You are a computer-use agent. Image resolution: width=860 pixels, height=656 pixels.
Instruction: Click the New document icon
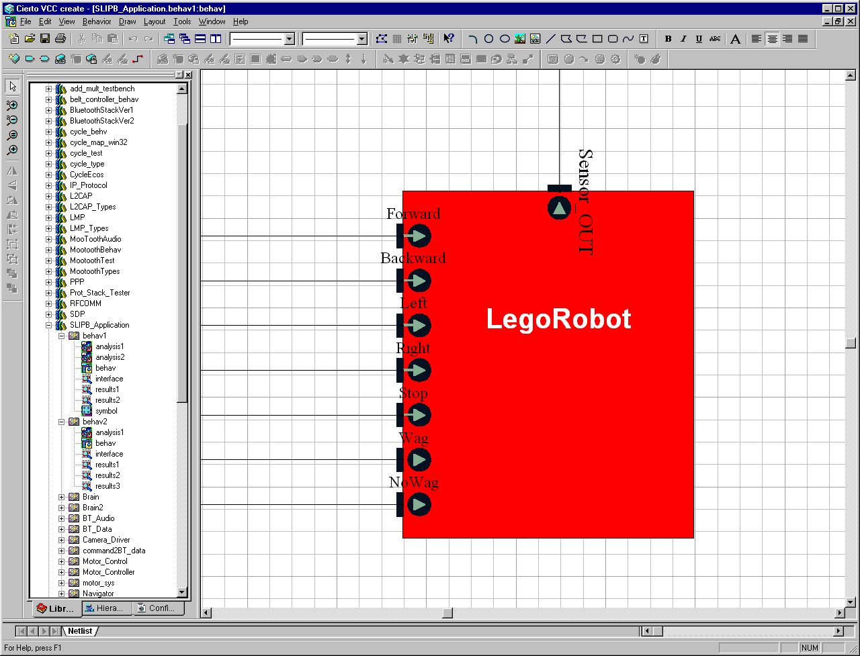tap(14, 39)
